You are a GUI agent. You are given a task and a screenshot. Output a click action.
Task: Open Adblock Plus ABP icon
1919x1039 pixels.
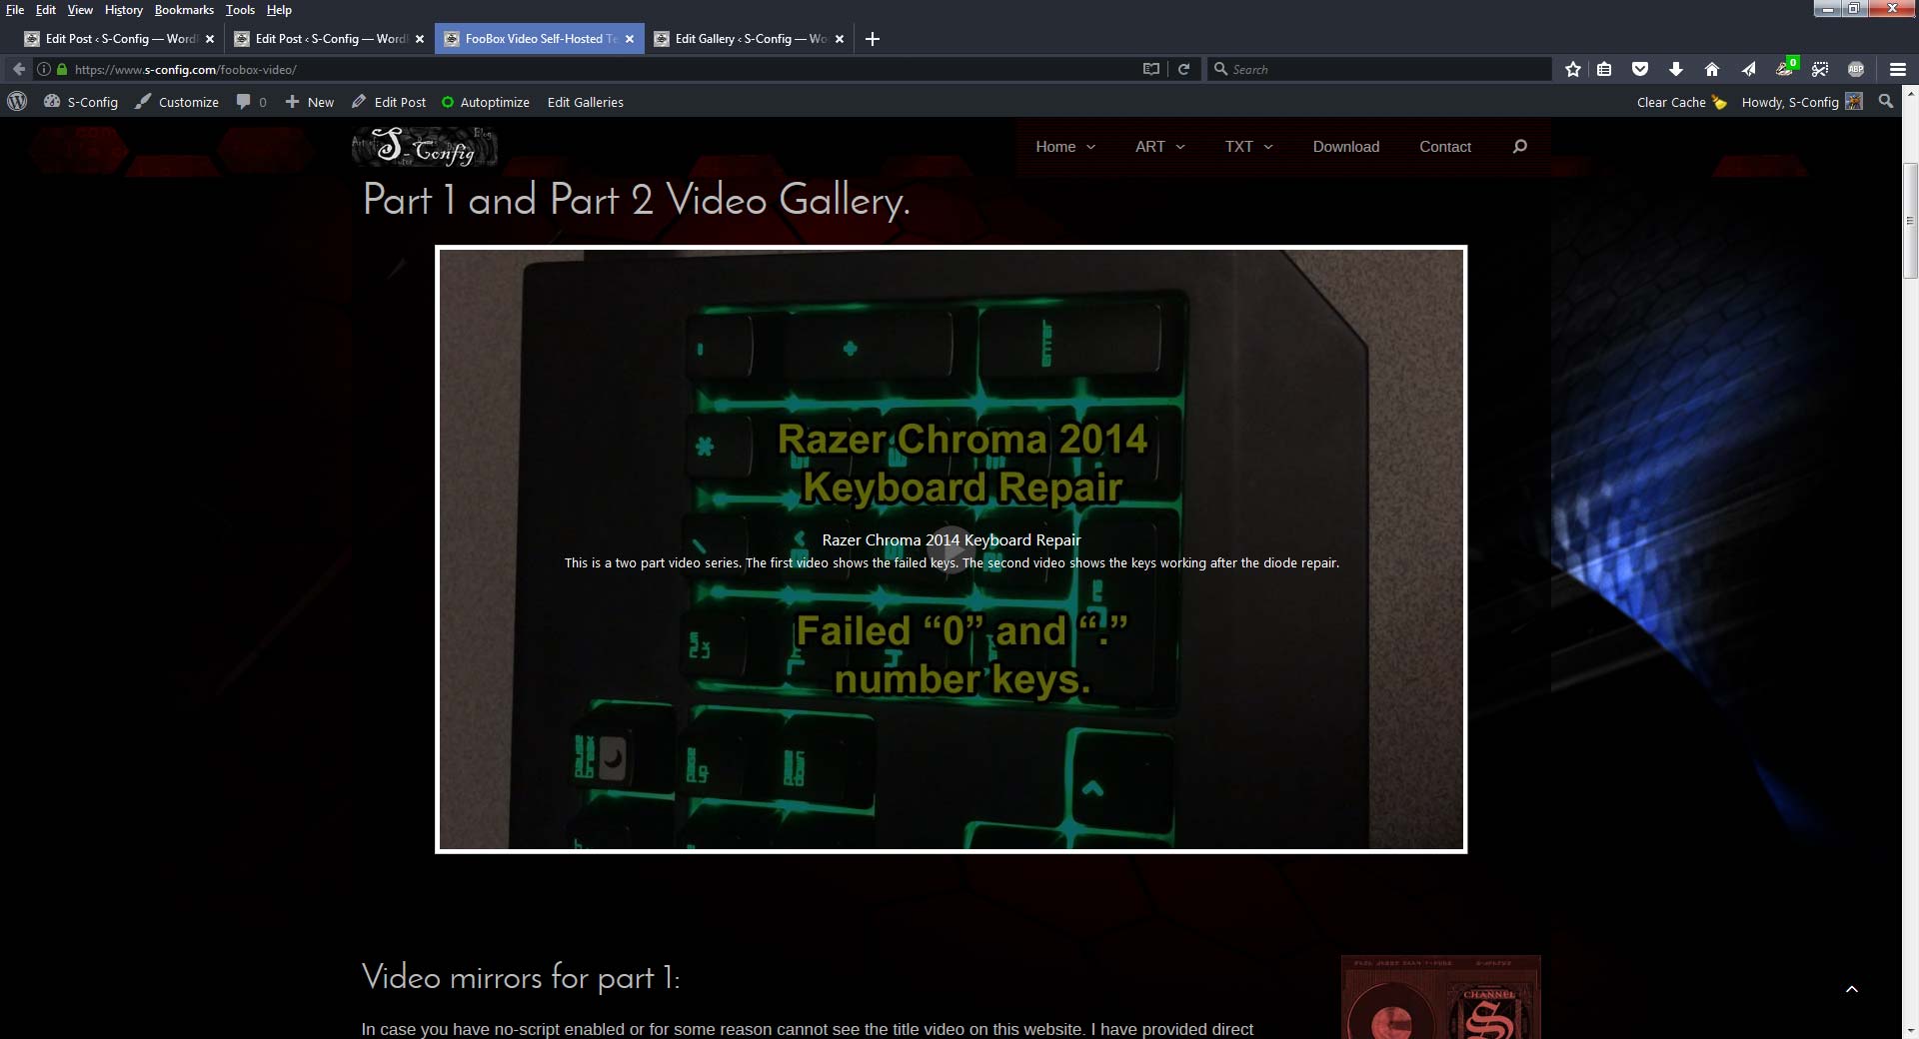pos(1856,69)
